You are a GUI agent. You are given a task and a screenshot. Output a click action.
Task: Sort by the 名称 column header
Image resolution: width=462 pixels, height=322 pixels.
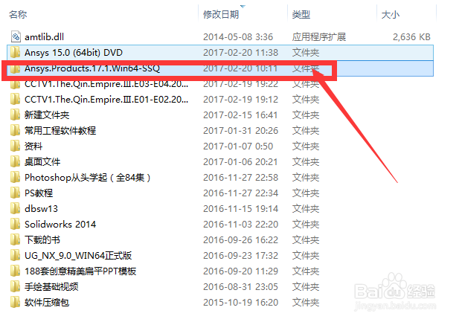tap(18, 14)
